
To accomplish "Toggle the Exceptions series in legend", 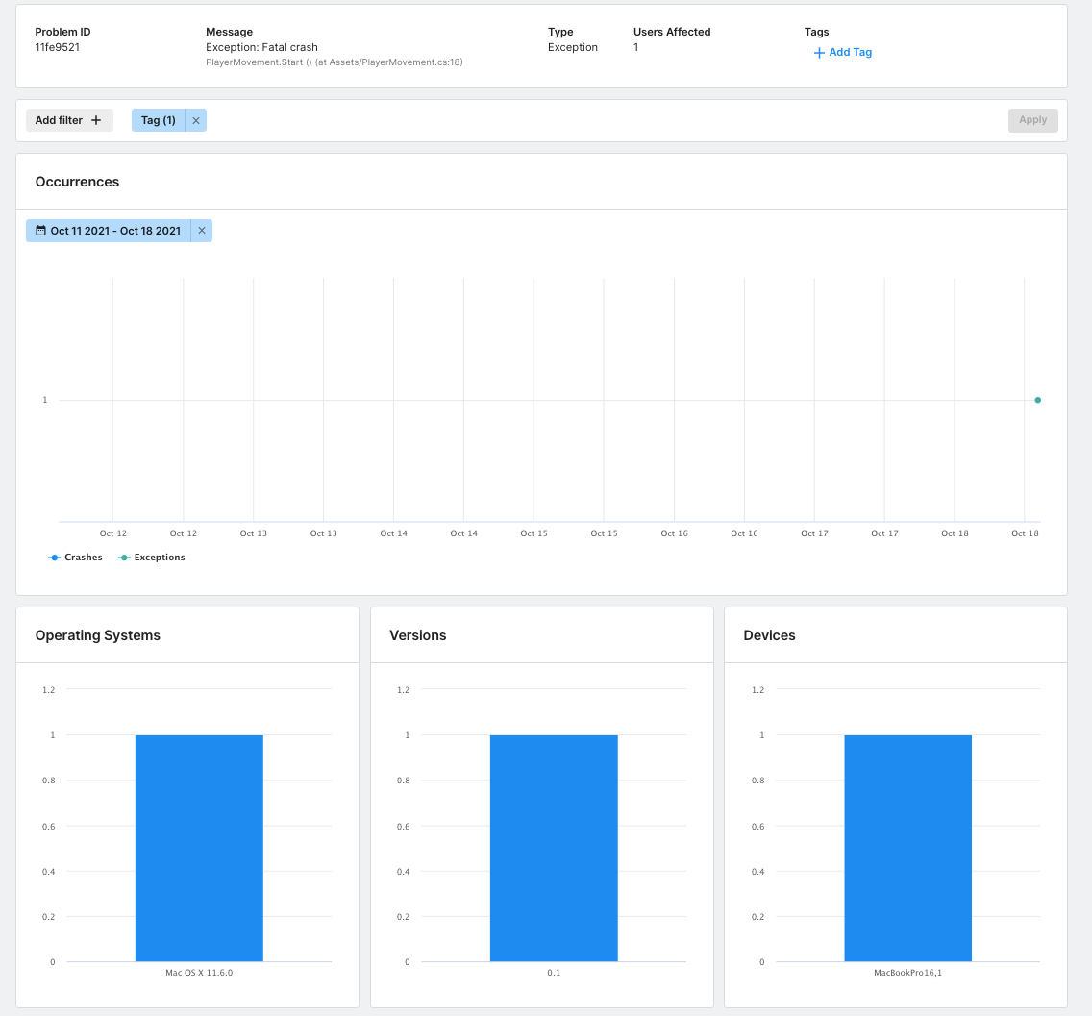I will 159,558.
